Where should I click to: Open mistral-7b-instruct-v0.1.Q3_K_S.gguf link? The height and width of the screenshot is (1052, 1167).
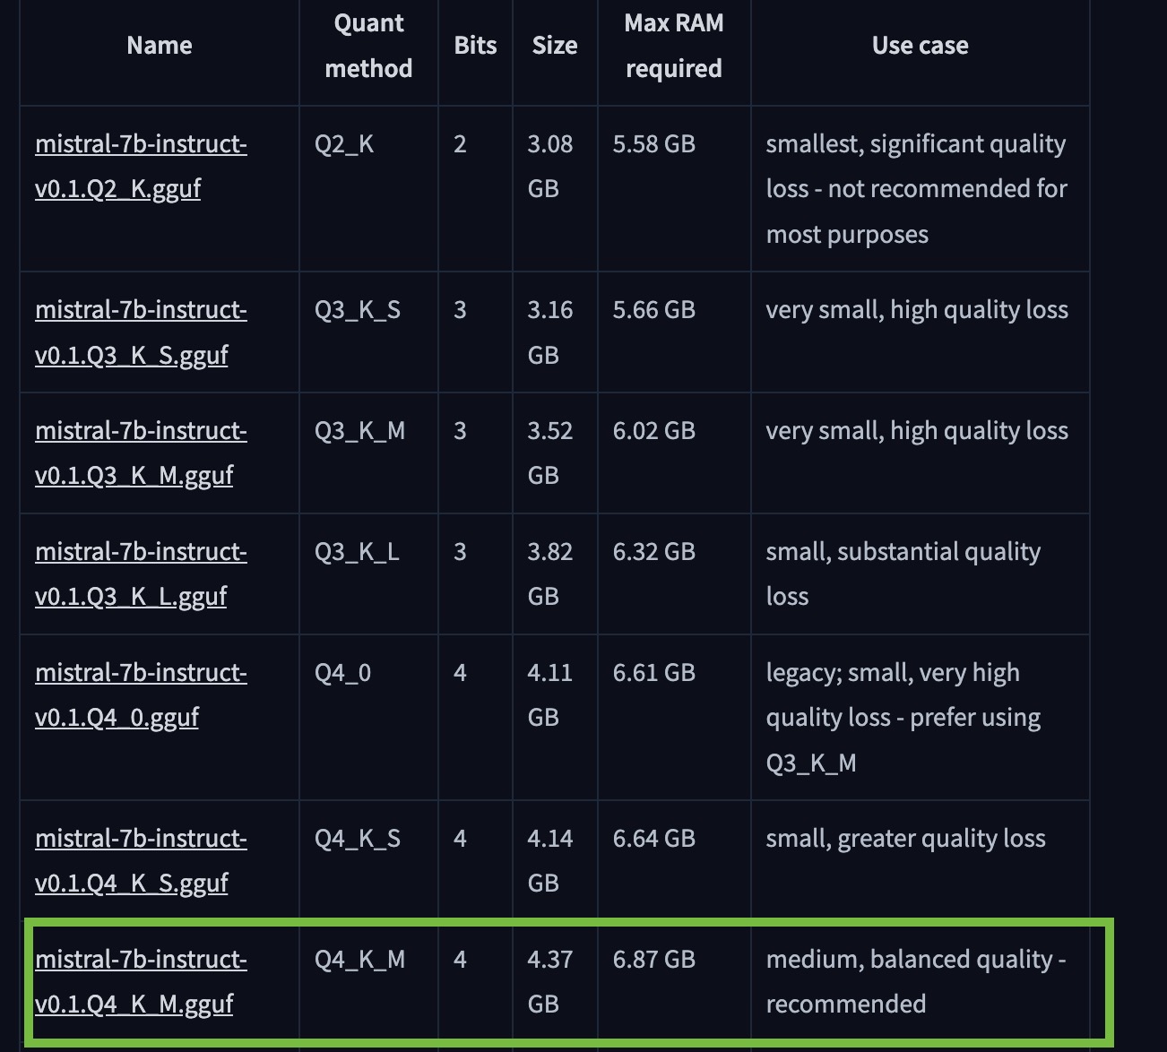(x=141, y=332)
